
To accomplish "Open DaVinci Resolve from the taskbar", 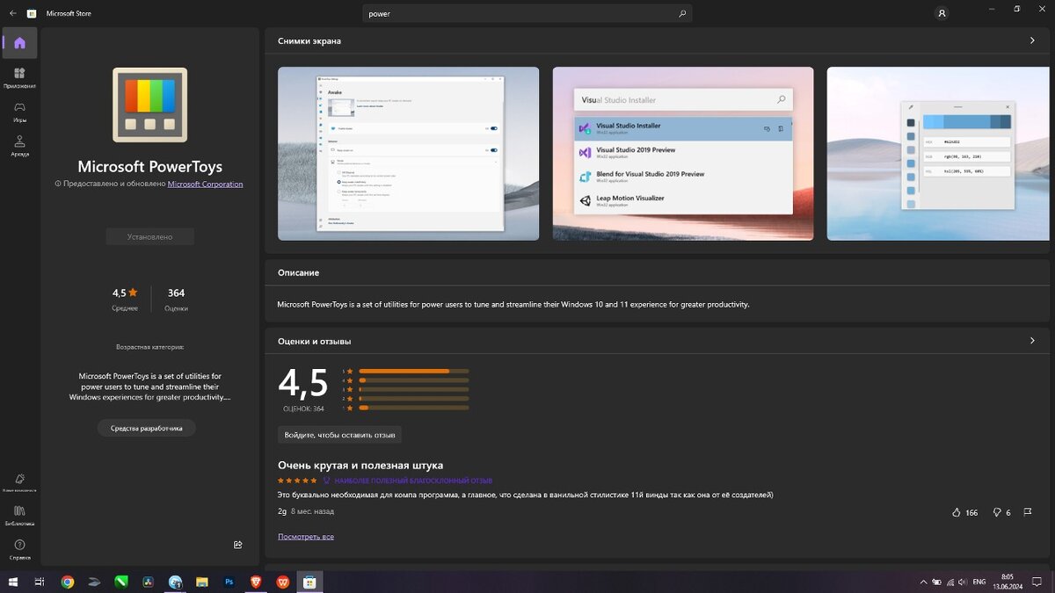I will 149,582.
